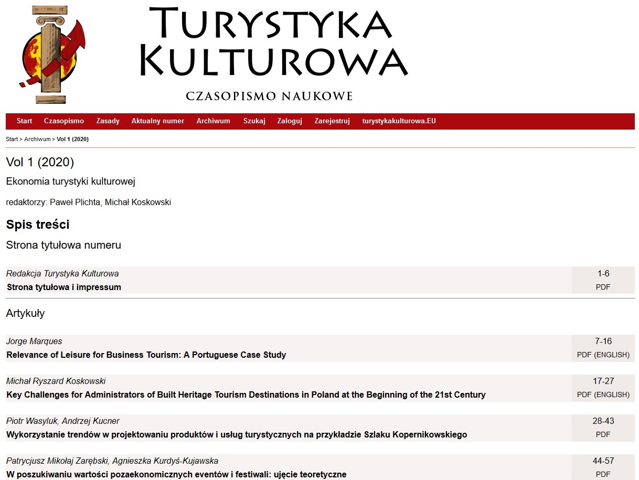Viewport: 639px width, 480px height.
Task: Go to the Zasady page
Action: pyautogui.click(x=108, y=121)
